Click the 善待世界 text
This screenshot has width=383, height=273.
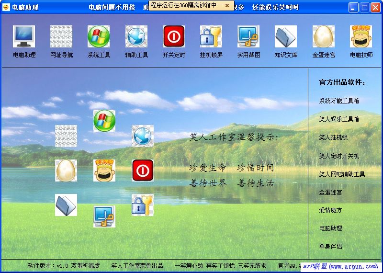[x=208, y=183]
